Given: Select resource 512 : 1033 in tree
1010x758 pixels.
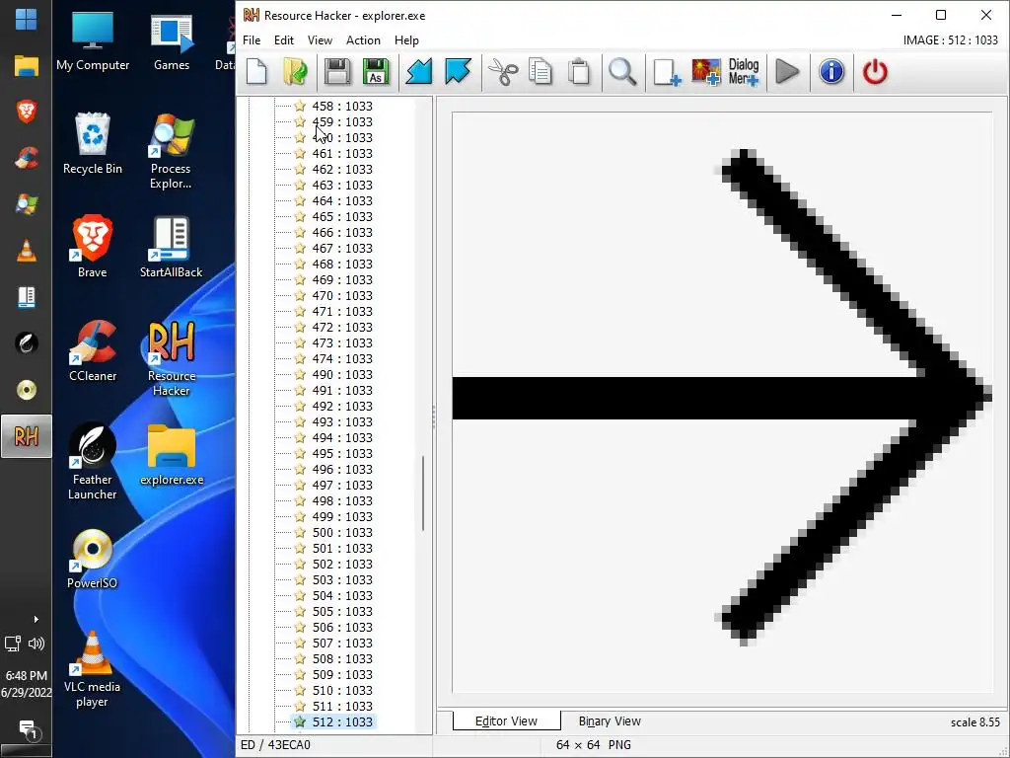Looking at the screenshot, I should (x=342, y=721).
